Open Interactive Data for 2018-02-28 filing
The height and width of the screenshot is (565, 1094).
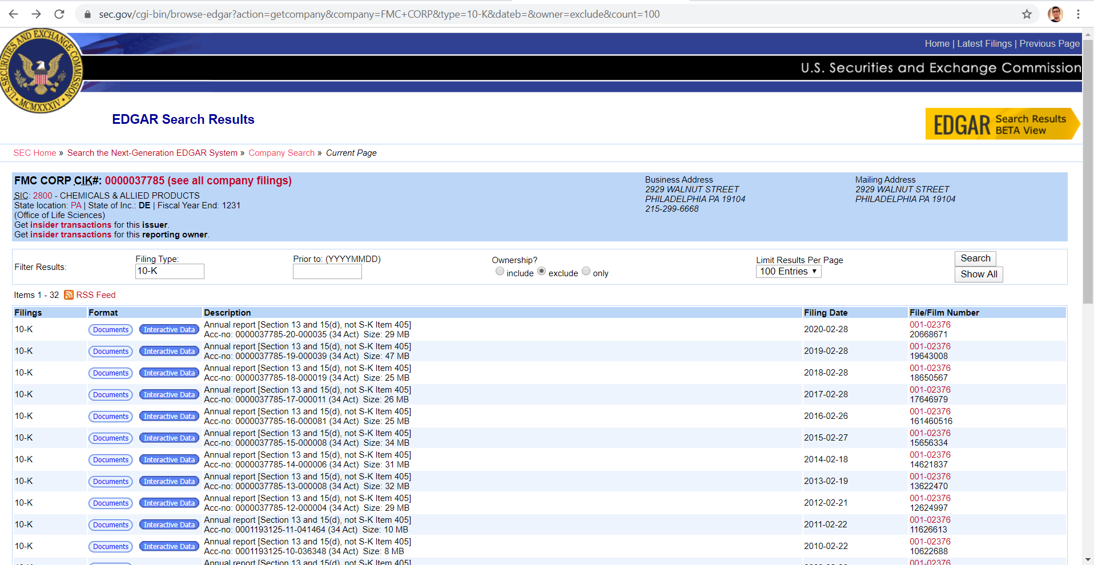[169, 373]
